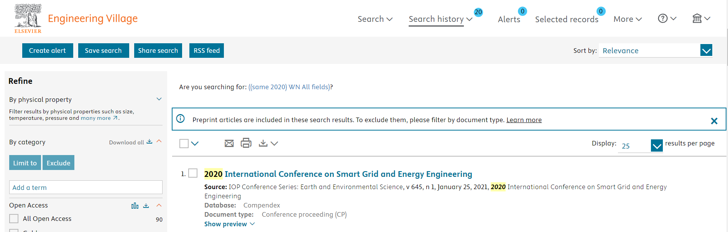Viewport: 728px width, 232px height.
Task: Open the help question mark icon
Action: [x=663, y=18]
